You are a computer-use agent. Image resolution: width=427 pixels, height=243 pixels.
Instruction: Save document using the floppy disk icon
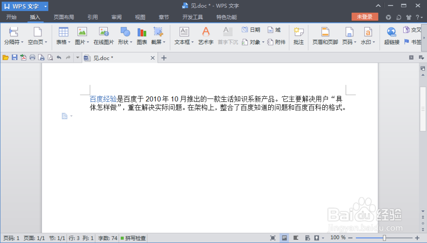click(15, 58)
